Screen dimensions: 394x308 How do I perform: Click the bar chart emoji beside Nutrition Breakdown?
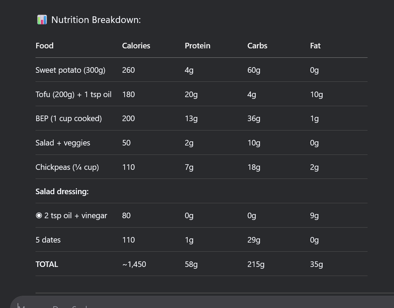point(42,20)
